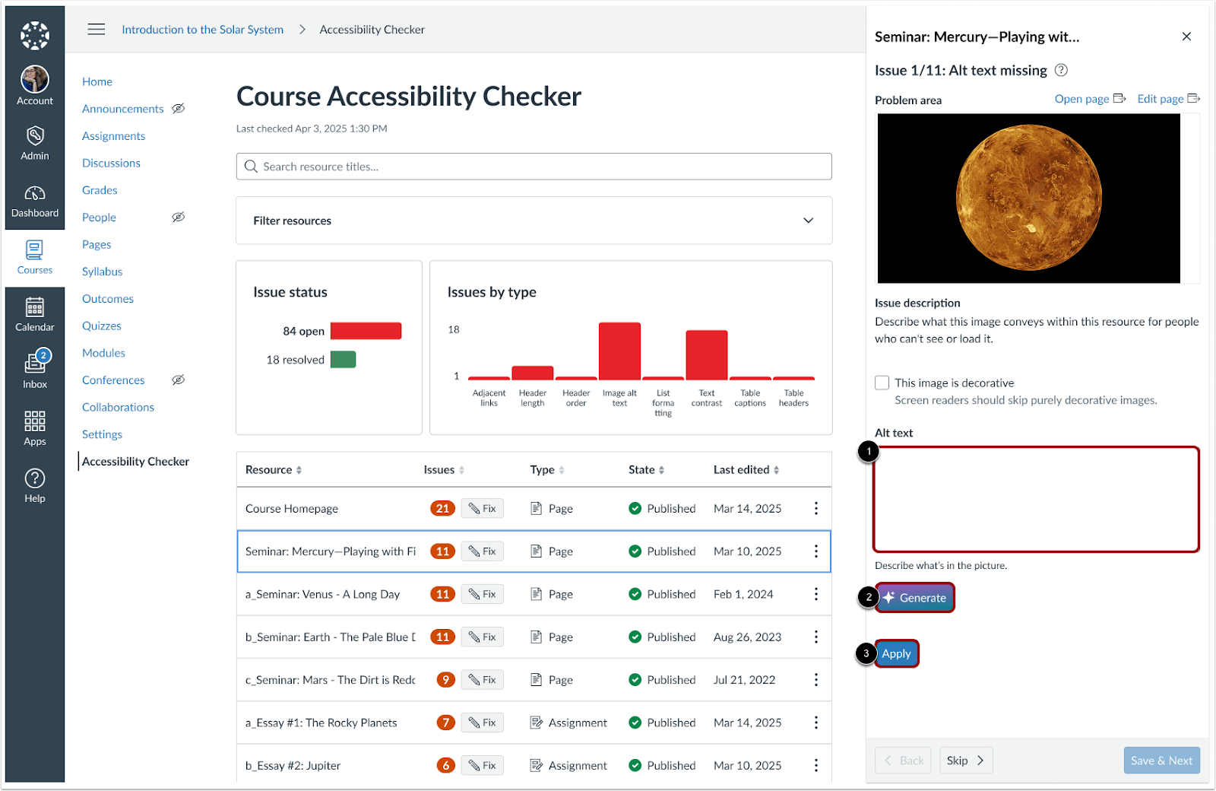
Task: Open Quizzes in course navigation
Action: pyautogui.click(x=102, y=326)
